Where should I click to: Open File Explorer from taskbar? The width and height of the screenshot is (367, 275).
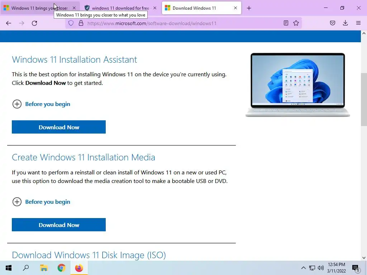point(44,268)
